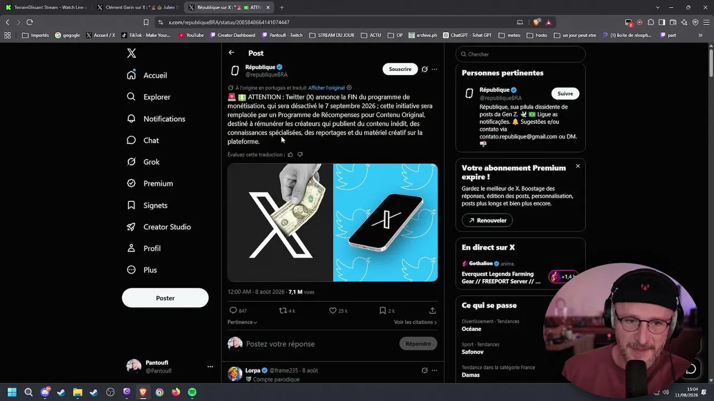
Task: Open the main post's three-dot menu
Action: click(x=435, y=69)
